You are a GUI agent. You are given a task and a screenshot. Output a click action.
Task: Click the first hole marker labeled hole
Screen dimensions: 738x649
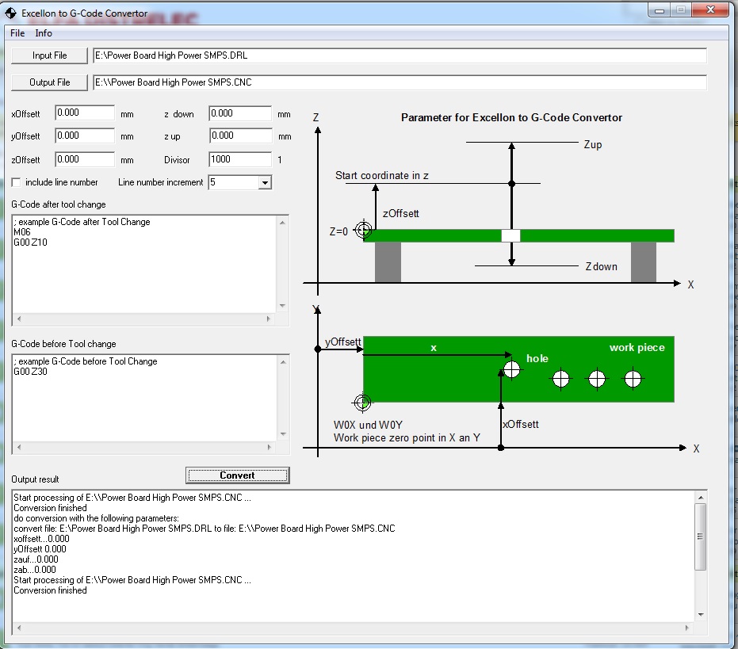[512, 368]
